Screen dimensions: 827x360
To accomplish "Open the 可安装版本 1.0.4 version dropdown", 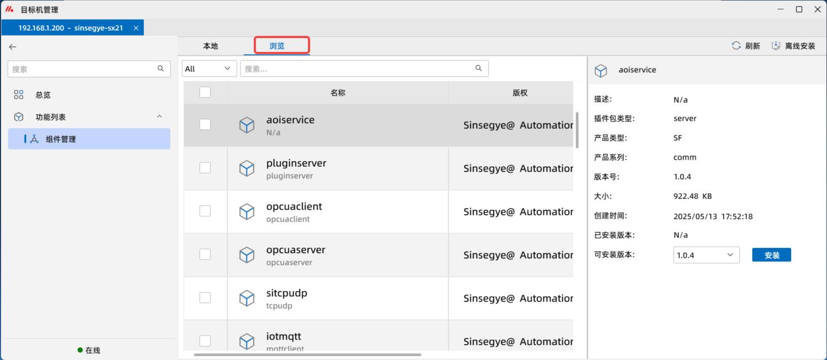I will coord(706,255).
